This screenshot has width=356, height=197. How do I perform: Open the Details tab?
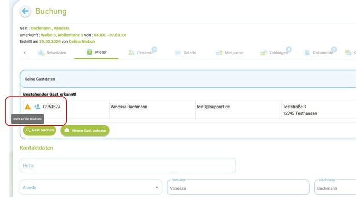point(185,53)
